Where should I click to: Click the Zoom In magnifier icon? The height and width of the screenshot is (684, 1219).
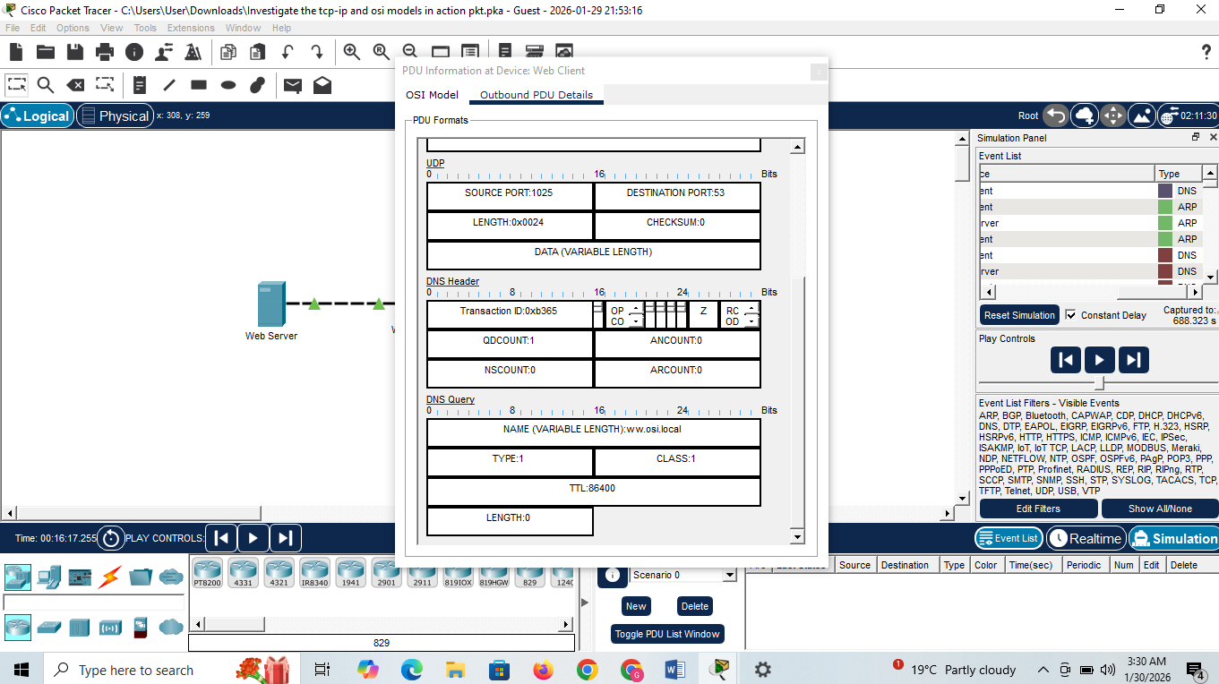pos(352,52)
